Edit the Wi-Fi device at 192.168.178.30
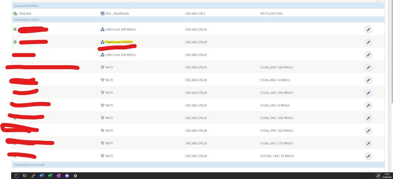Image resolution: width=393 pixels, height=179 pixels. (368, 80)
